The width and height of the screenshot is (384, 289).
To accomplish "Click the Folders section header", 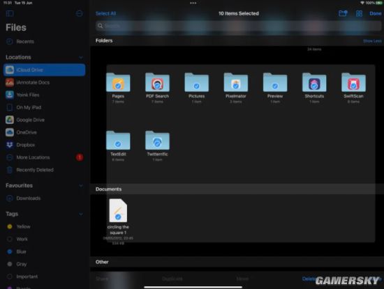I will tap(104, 40).
